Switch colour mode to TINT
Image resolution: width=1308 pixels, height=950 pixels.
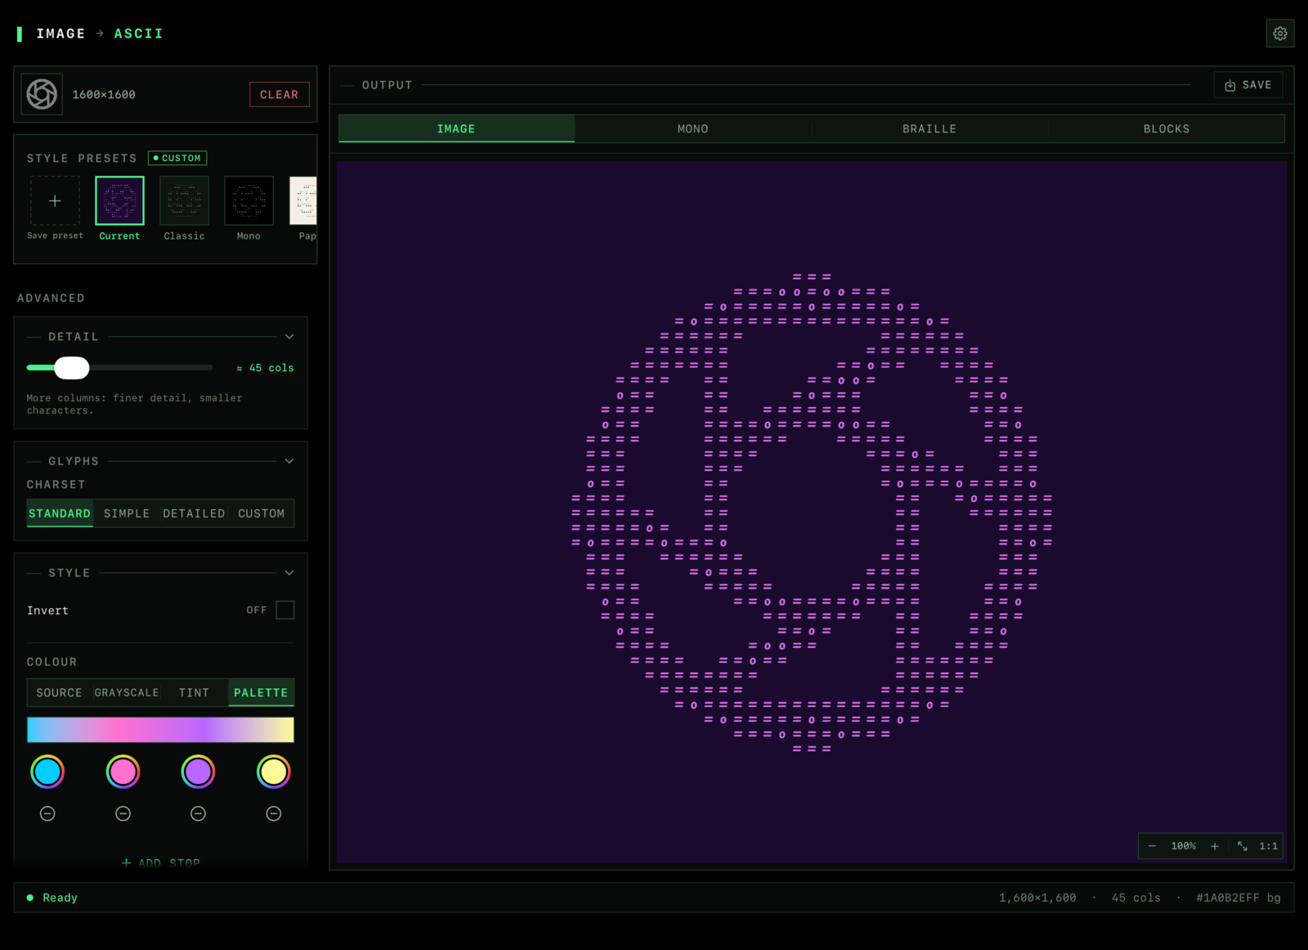194,692
